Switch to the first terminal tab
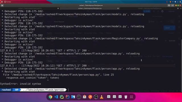The height and width of the screenshot is (102, 182). (x=30, y=8)
